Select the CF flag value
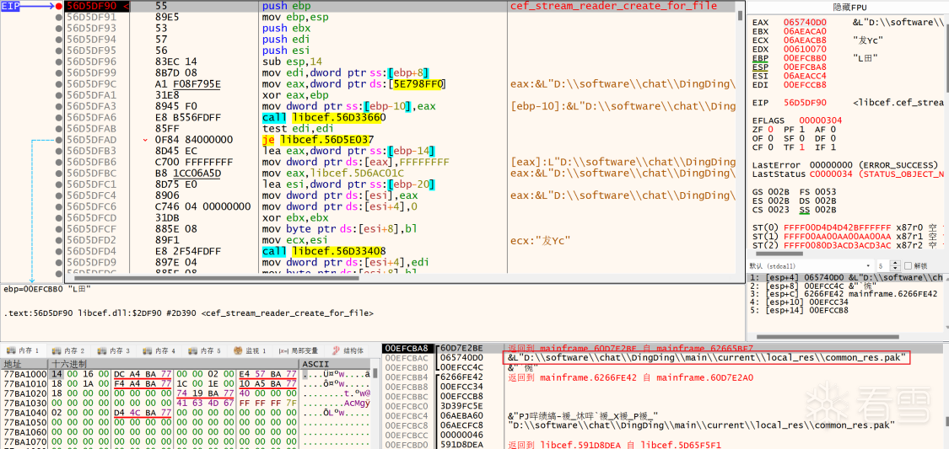 tap(771, 147)
